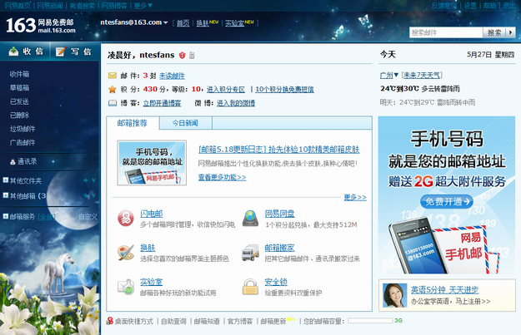Click the 进入我的微博 link
The height and width of the screenshot is (335, 521).
(x=236, y=103)
